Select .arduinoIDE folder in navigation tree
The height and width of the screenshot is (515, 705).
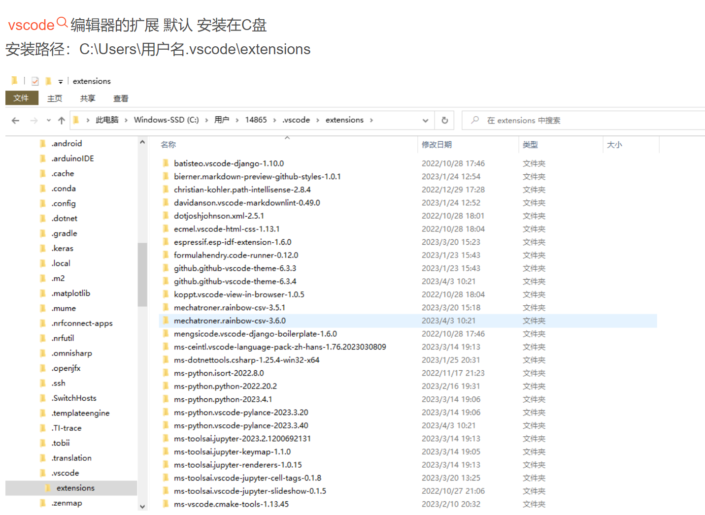[x=72, y=158]
